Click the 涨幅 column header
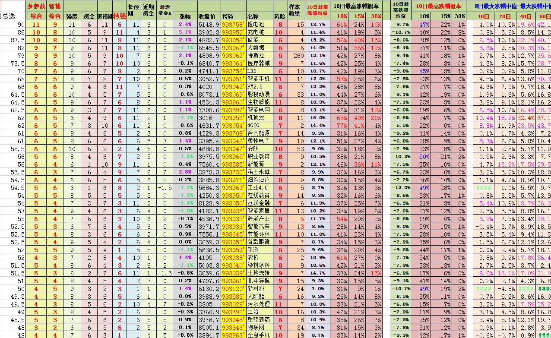551x338 pixels. (185, 16)
